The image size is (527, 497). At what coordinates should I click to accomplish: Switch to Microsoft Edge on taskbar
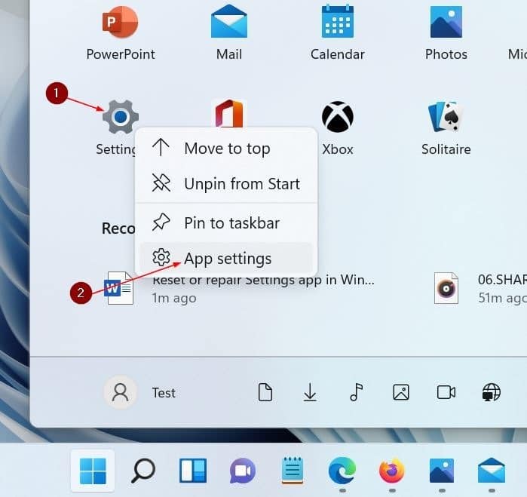(x=342, y=471)
